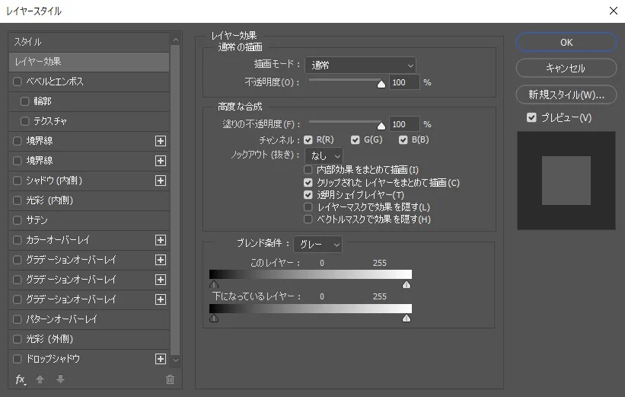Enable the 光彩 (外側) checkbox
Image resolution: width=625 pixels, height=397 pixels.
click(x=18, y=339)
